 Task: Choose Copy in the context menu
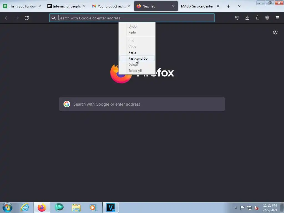pos(137,46)
